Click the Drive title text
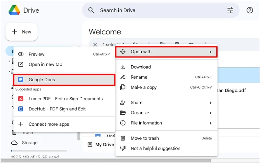The width and height of the screenshot is (260, 163). click(31, 10)
